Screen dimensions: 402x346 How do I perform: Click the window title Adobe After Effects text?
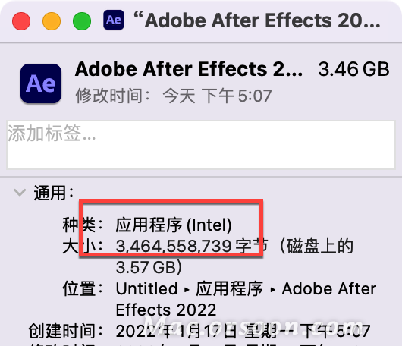tap(257, 20)
